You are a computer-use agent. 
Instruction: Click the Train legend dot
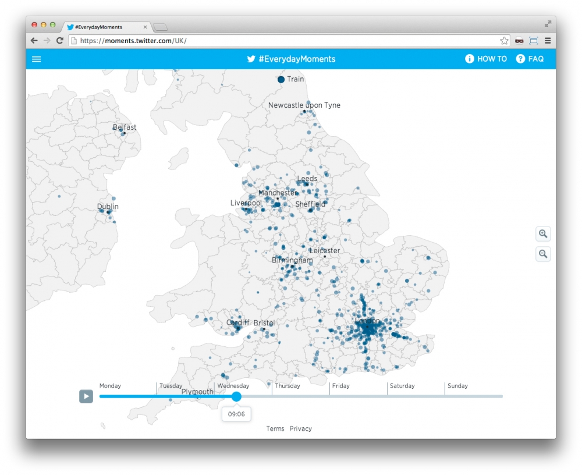click(281, 80)
